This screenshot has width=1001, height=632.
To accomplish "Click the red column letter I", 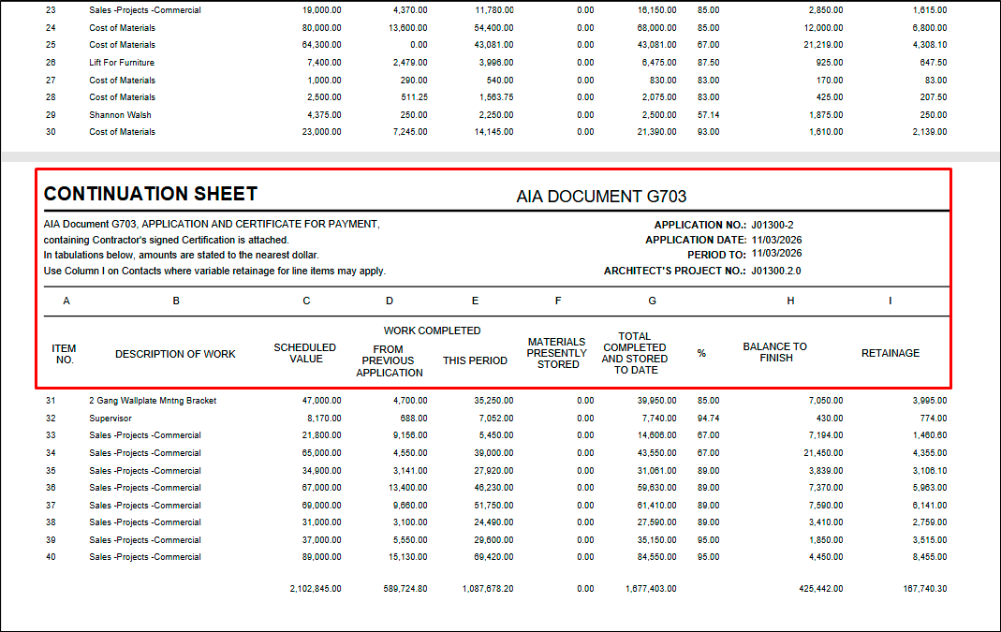I will pos(890,301).
